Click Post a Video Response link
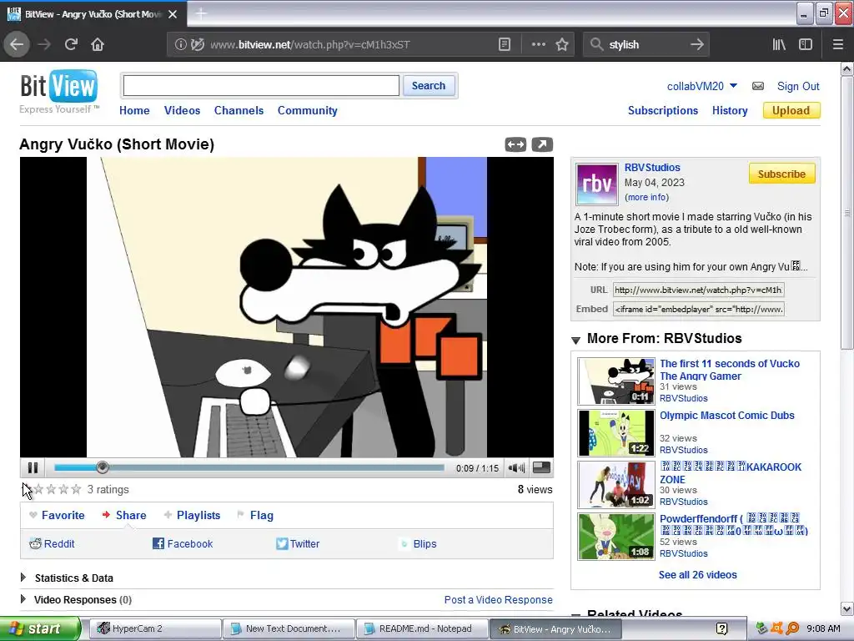This screenshot has width=854, height=641. (499, 599)
